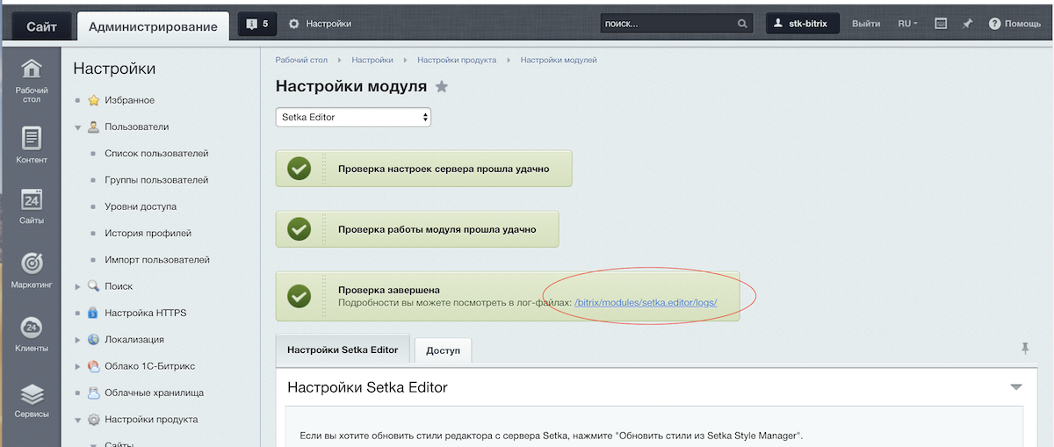1054x447 pixels.
Task: Switch to the Сайт tab
Action: click(x=41, y=26)
